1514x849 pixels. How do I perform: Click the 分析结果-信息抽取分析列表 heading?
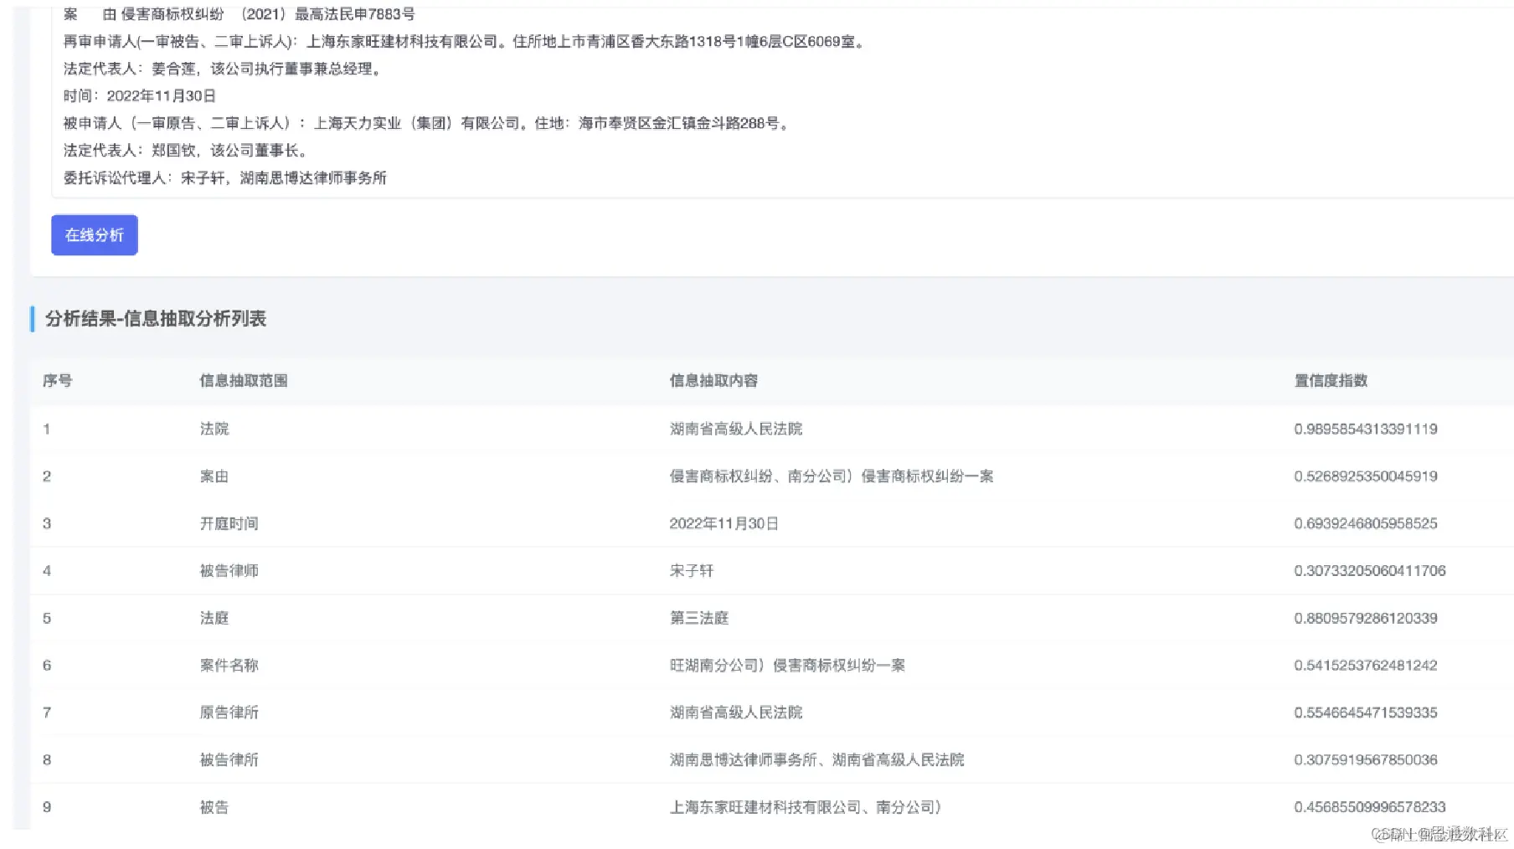(x=156, y=319)
